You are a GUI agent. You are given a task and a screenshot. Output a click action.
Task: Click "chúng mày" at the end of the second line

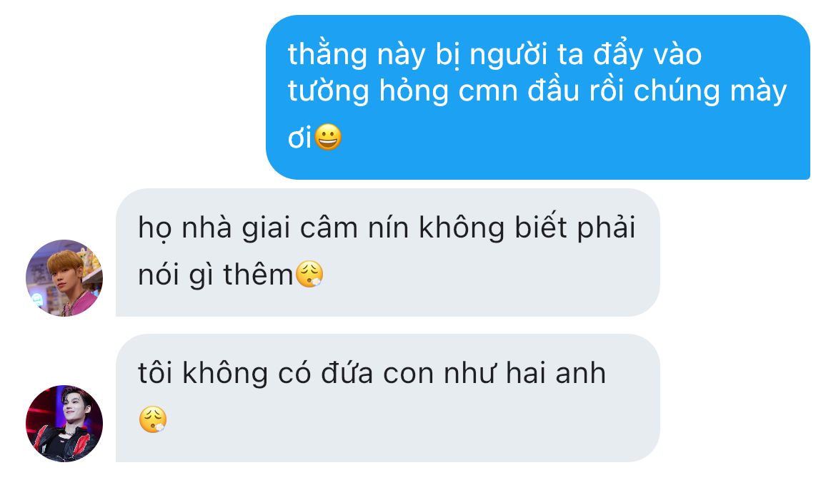pyautogui.click(x=710, y=91)
